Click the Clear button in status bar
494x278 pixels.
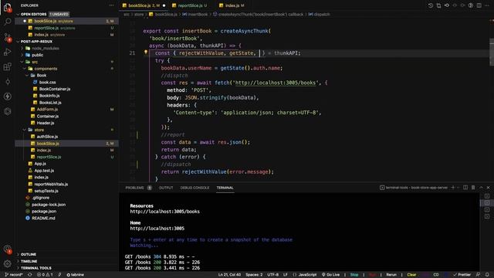tap(411, 275)
